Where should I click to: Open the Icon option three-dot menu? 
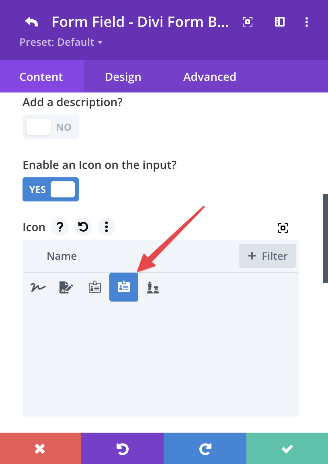(107, 227)
